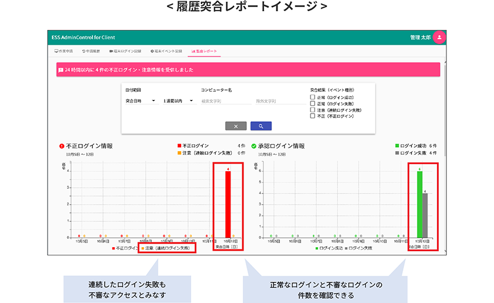Check the 注意（連続ログイン失敗） checkbox
The width and height of the screenshot is (494, 303).
[313, 110]
